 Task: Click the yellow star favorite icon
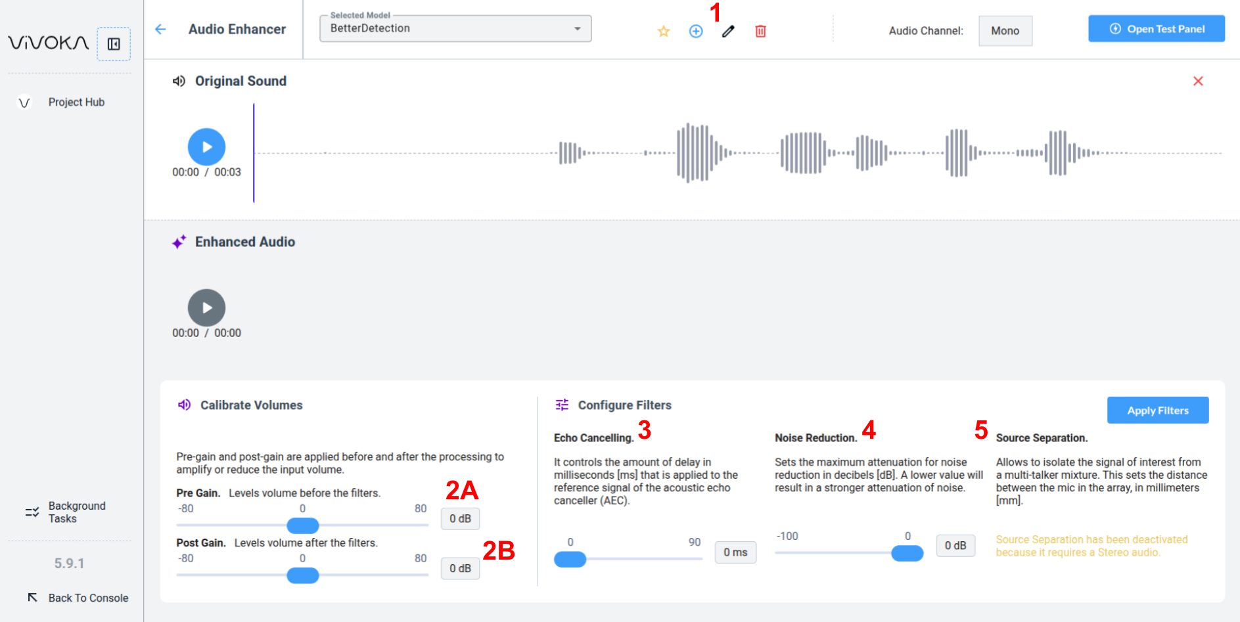point(664,31)
